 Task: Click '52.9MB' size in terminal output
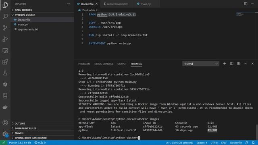tap(212, 126)
